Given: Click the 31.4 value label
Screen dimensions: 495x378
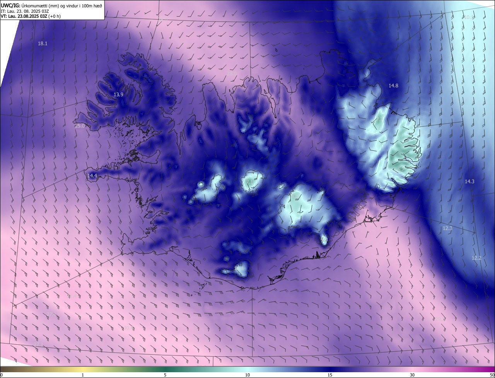Looking at the screenshot, I should pyautogui.click(x=72, y=296).
